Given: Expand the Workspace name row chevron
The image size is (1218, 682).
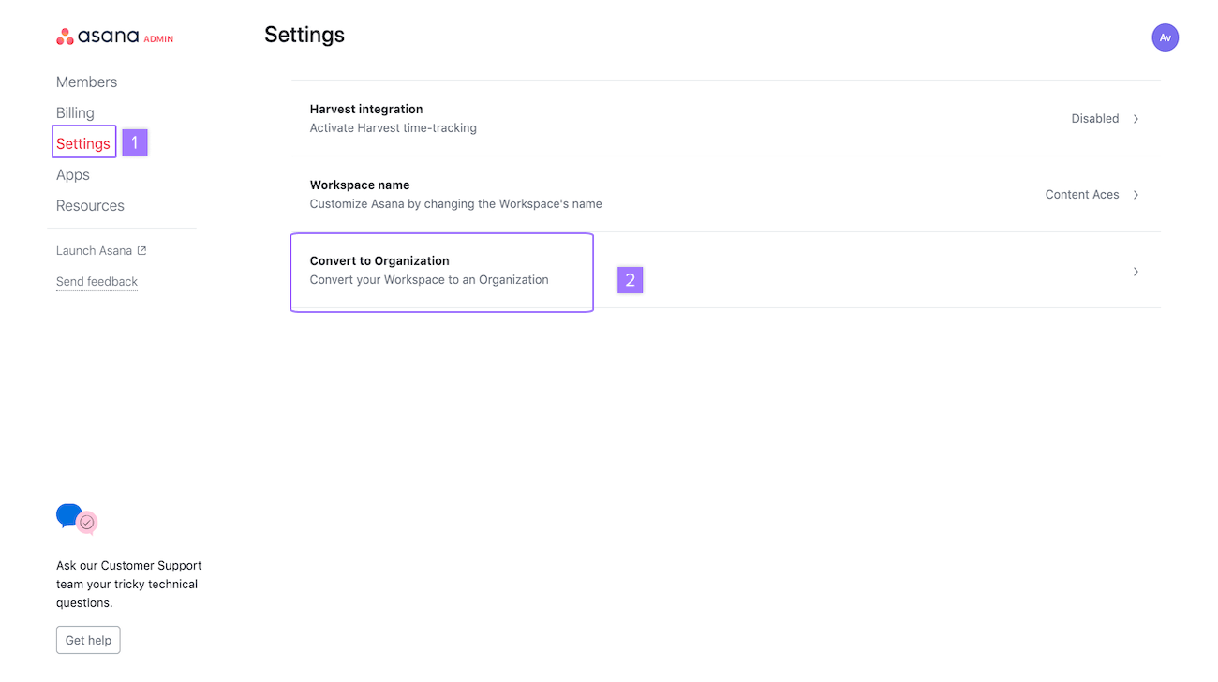Looking at the screenshot, I should 1136,195.
